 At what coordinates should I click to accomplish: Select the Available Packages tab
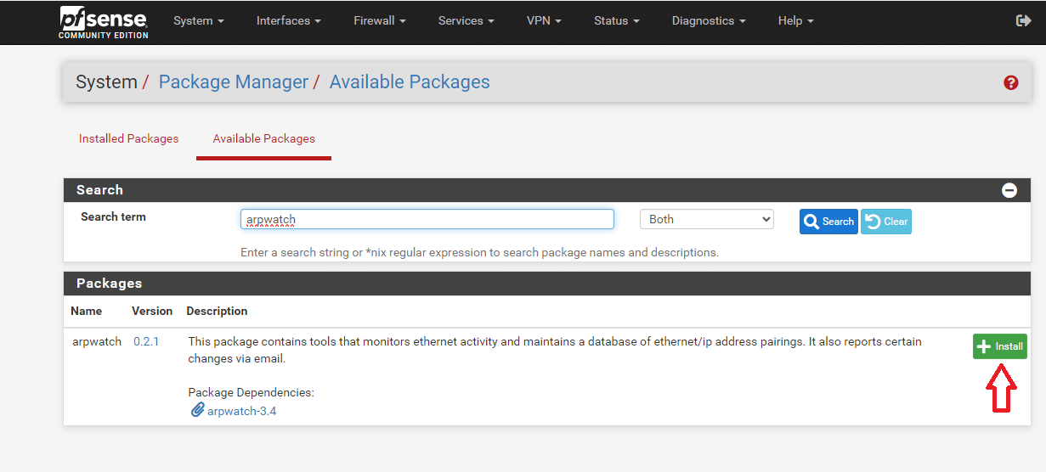(x=263, y=138)
